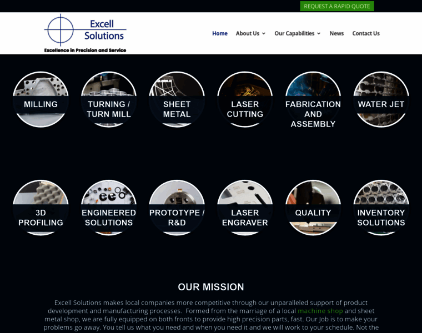
Task: Open the Inventory Solutions circle
Action: (381, 208)
